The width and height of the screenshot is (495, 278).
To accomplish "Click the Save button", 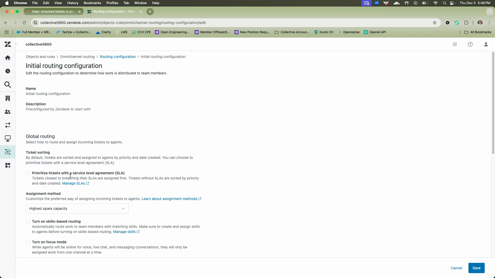I will click(x=476, y=268).
